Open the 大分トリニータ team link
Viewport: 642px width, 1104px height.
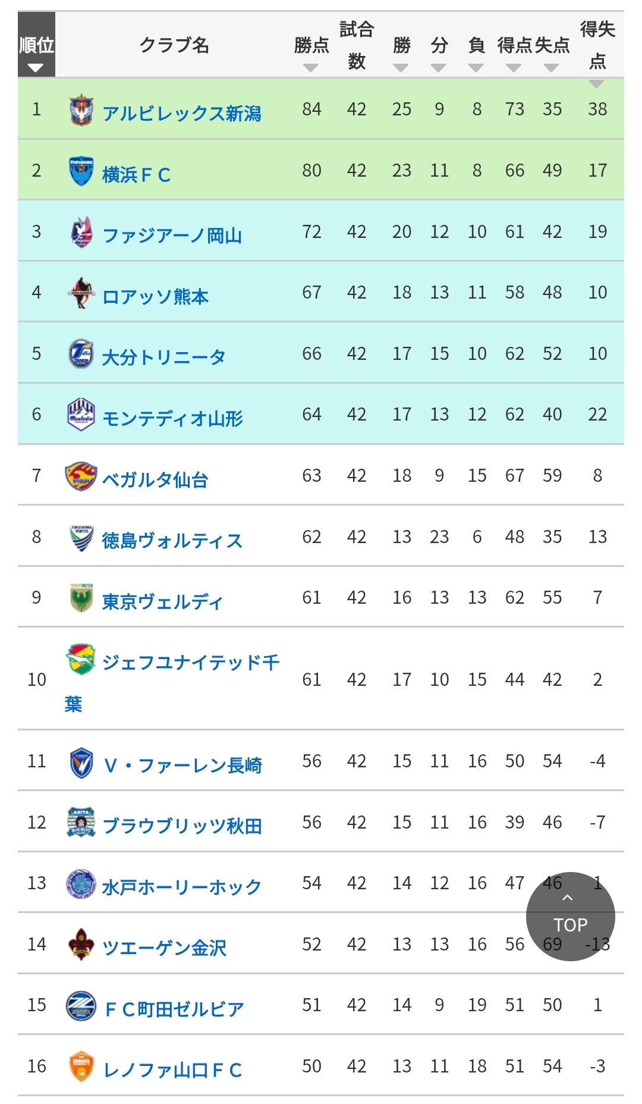click(x=163, y=357)
